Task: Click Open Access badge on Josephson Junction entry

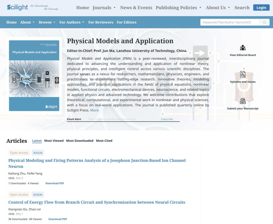Action: coord(19,153)
